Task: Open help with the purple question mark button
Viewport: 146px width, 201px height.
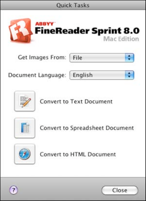Action: (x=14, y=190)
